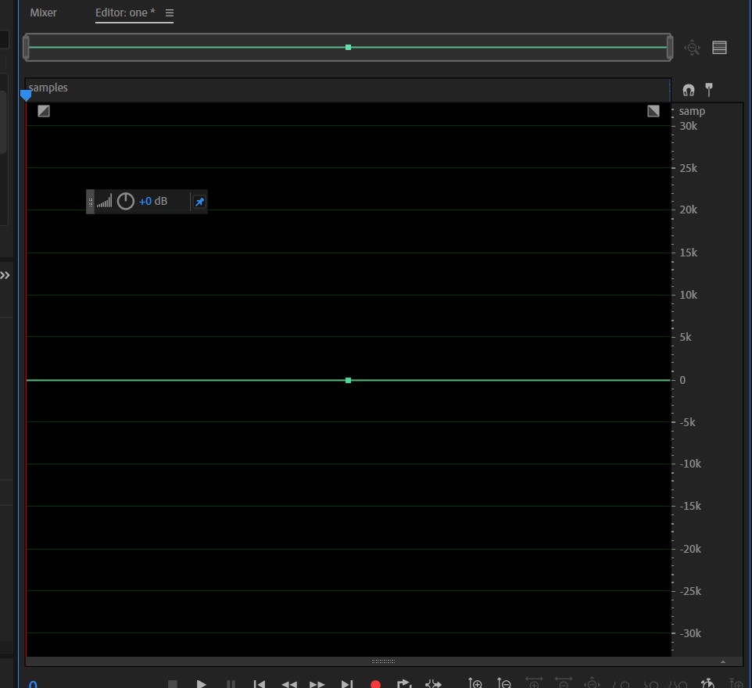
Task: Click the left handle of zoom navigator
Action: pos(27,48)
